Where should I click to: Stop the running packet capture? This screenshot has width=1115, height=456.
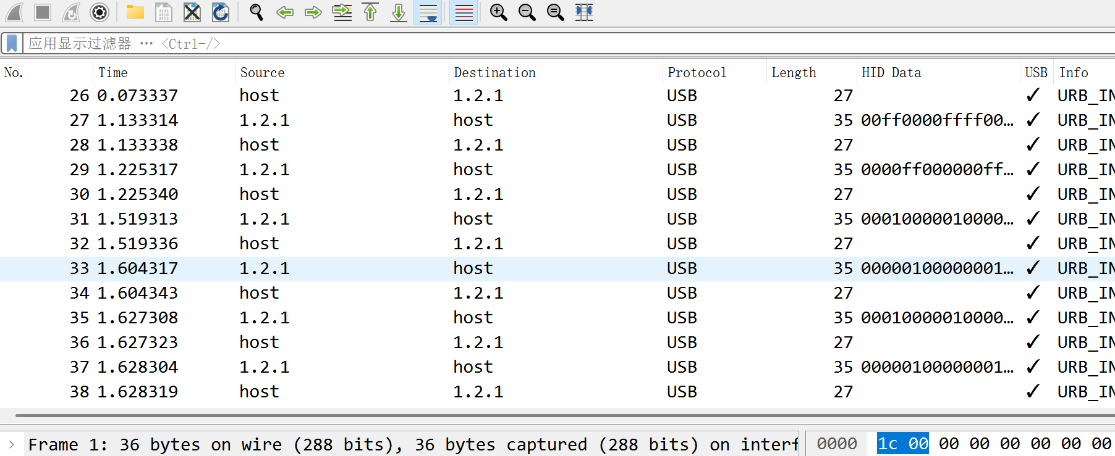pyautogui.click(x=43, y=12)
